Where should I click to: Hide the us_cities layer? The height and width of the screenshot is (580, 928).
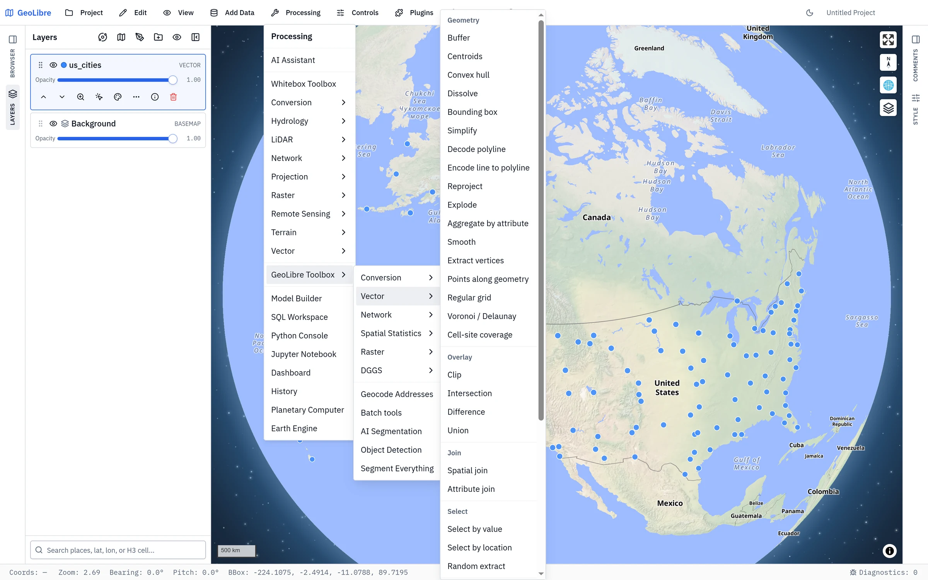tap(53, 65)
